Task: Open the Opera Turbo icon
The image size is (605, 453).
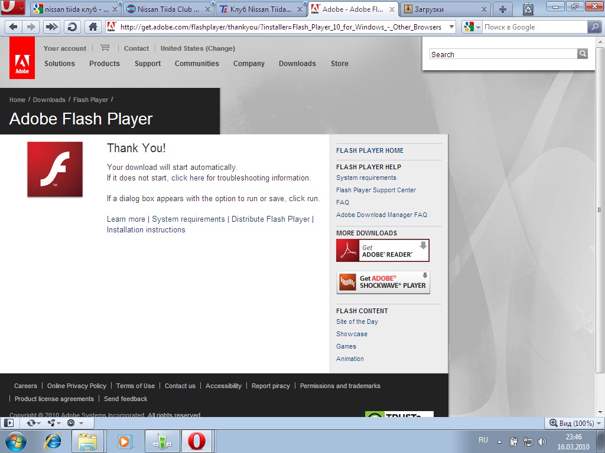Action: [71, 423]
